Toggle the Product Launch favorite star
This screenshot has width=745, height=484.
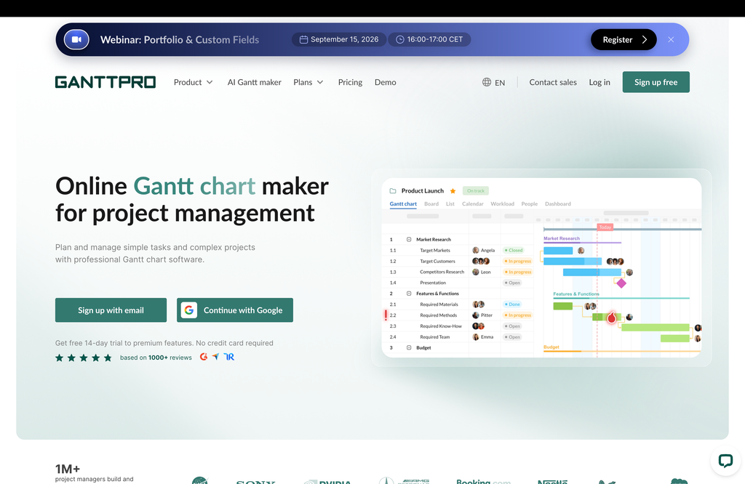coord(453,190)
